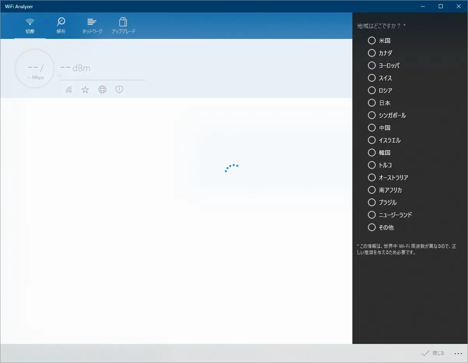Minimize the WiFi Analyzer window

(x=423, y=6)
